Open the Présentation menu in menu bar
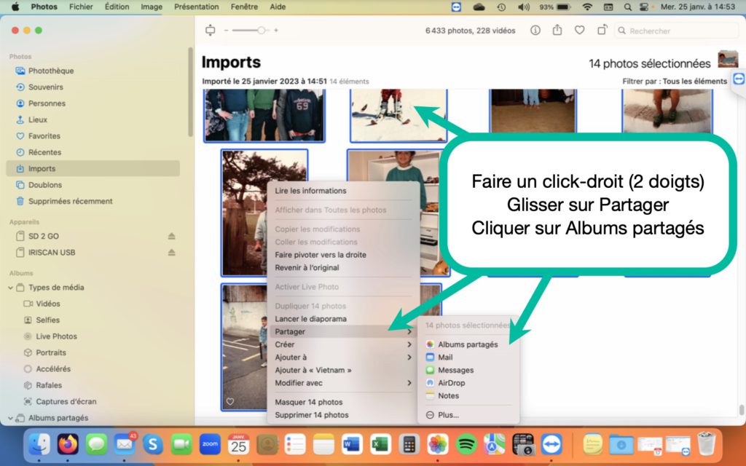746x466 pixels. pyautogui.click(x=196, y=7)
